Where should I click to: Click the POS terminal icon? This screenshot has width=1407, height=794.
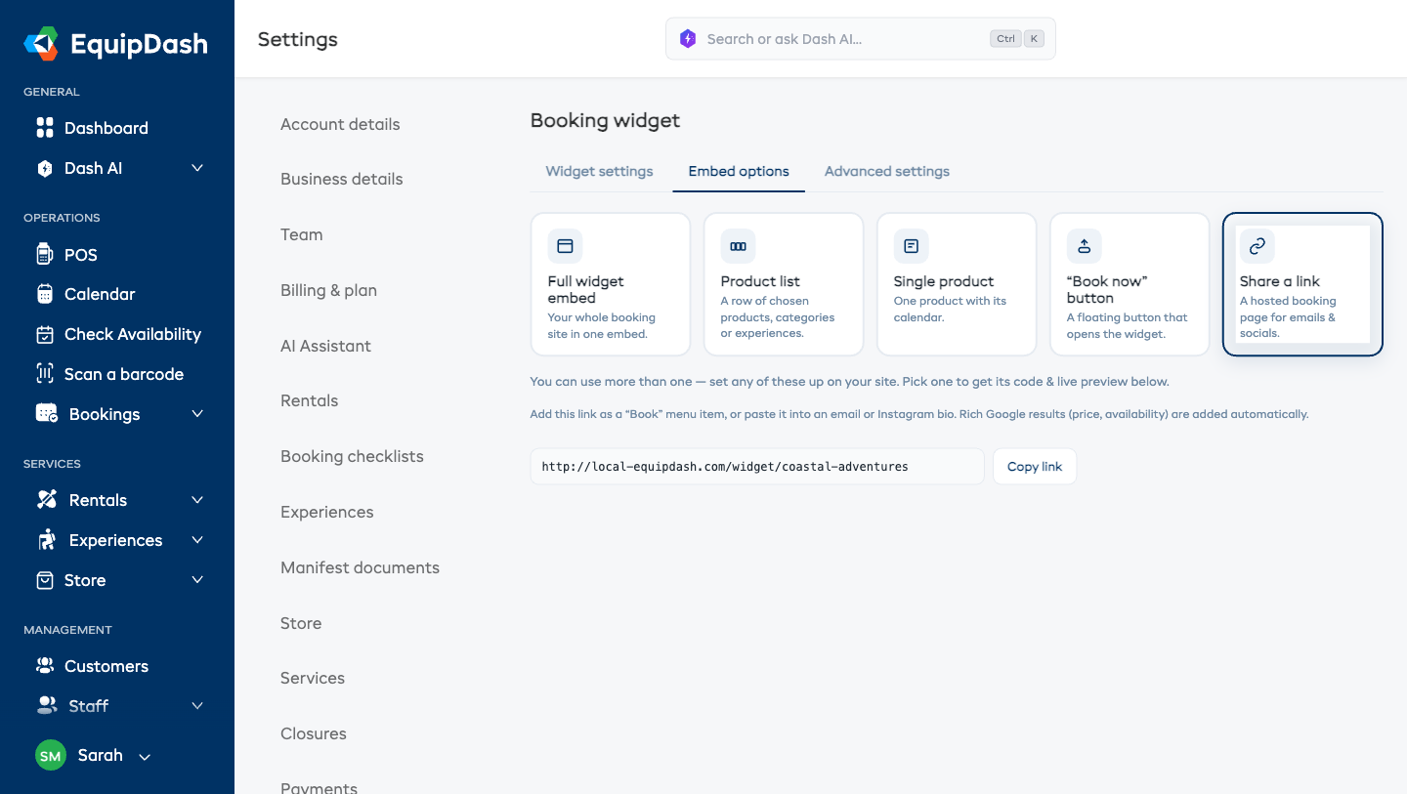point(44,255)
